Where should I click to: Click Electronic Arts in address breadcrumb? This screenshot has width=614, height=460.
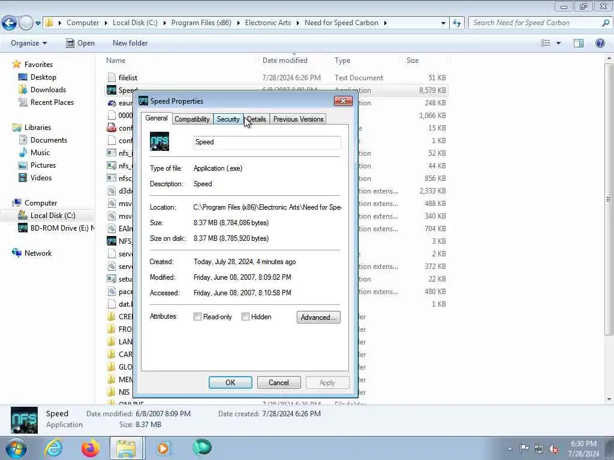268,23
